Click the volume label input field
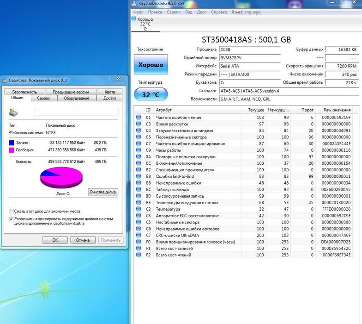Screen dimensions: 362x324 76,112
